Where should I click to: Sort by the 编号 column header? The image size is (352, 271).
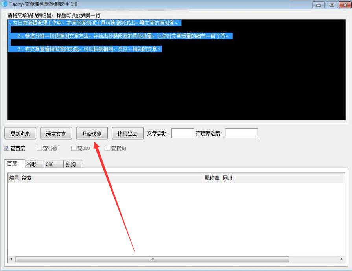tap(14, 178)
